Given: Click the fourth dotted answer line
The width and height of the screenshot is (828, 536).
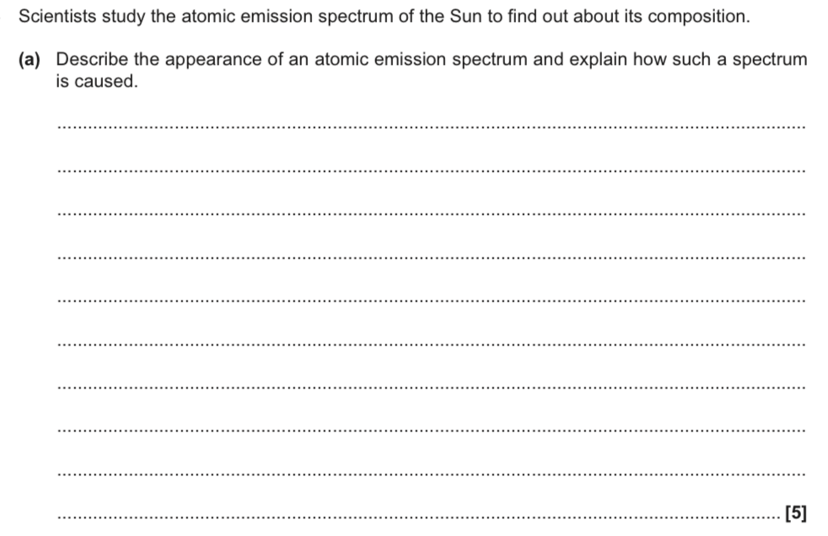Looking at the screenshot, I should point(431,257).
